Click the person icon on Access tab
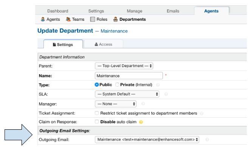This screenshot has width=248, height=147. (96, 44)
